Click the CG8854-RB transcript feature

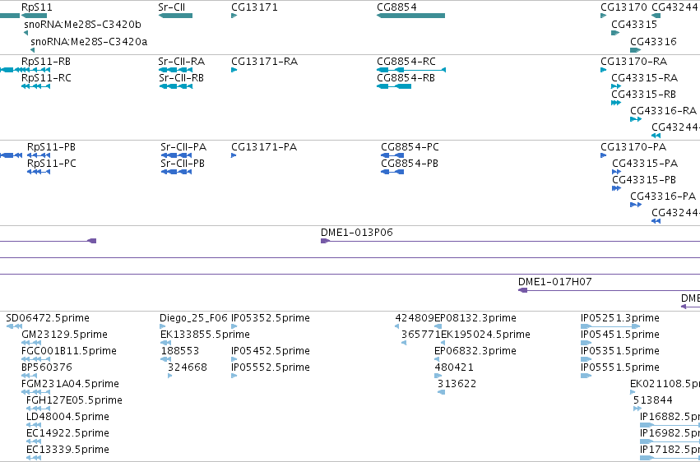pos(394,86)
